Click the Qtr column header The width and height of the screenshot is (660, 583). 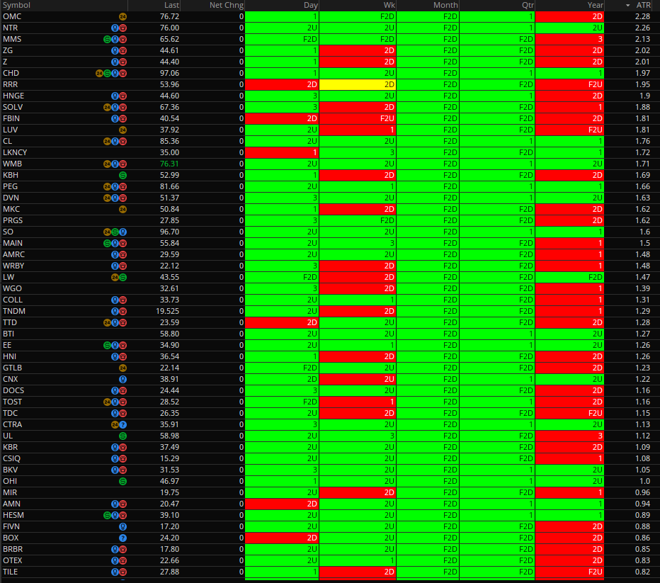[x=528, y=6]
